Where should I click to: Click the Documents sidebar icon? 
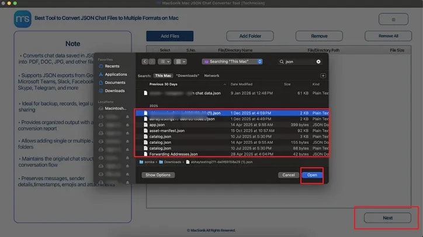(101, 83)
